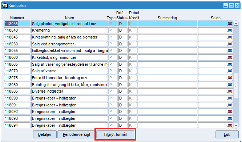
Task: Select account number 118094 field
Action: (x=17, y=125)
